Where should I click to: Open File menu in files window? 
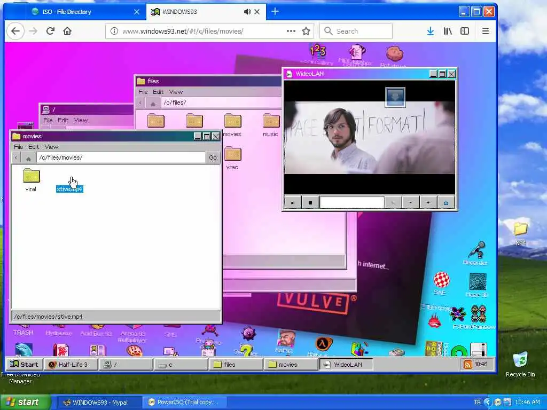143,92
